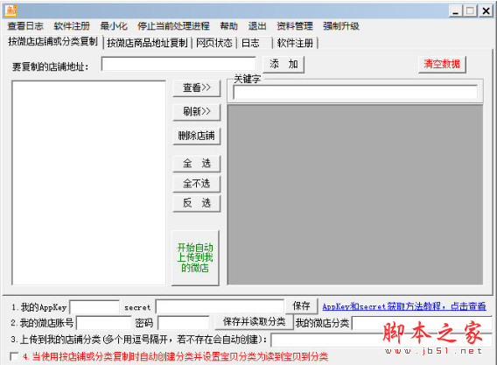Click the 全选 button

197,164
